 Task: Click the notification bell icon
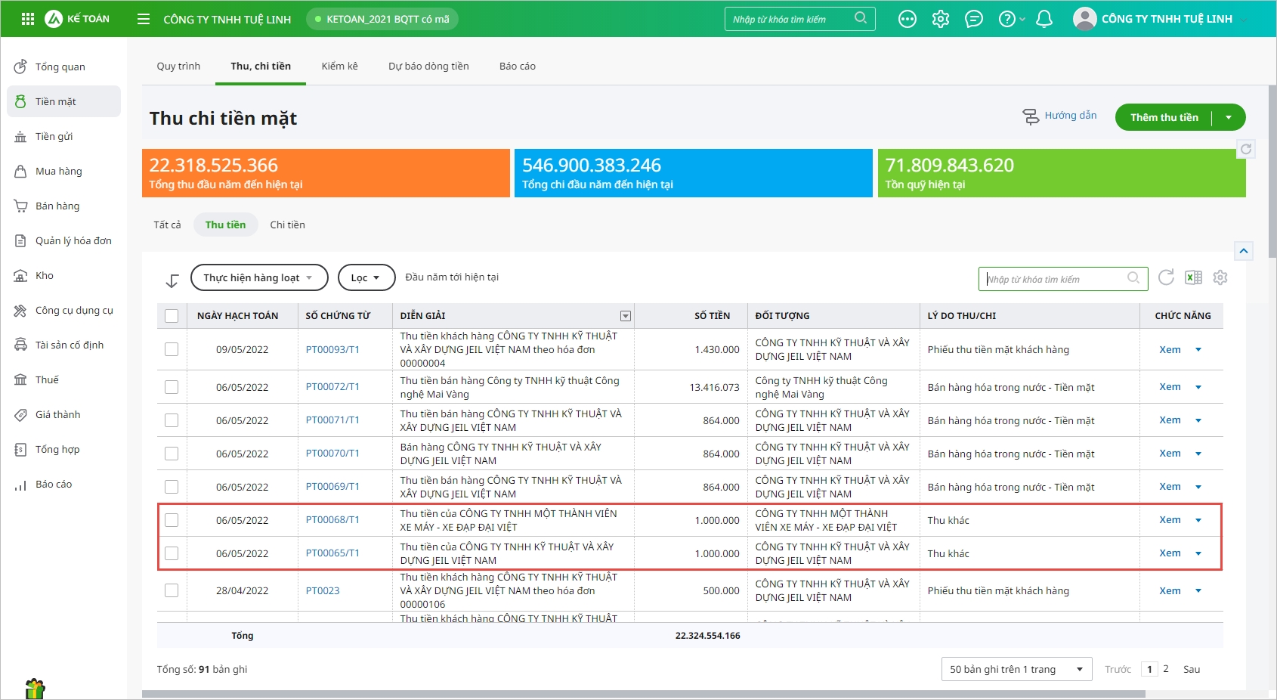1044,19
